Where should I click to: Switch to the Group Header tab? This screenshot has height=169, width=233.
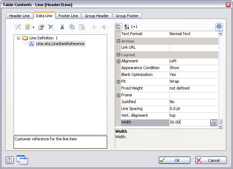coord(97,16)
